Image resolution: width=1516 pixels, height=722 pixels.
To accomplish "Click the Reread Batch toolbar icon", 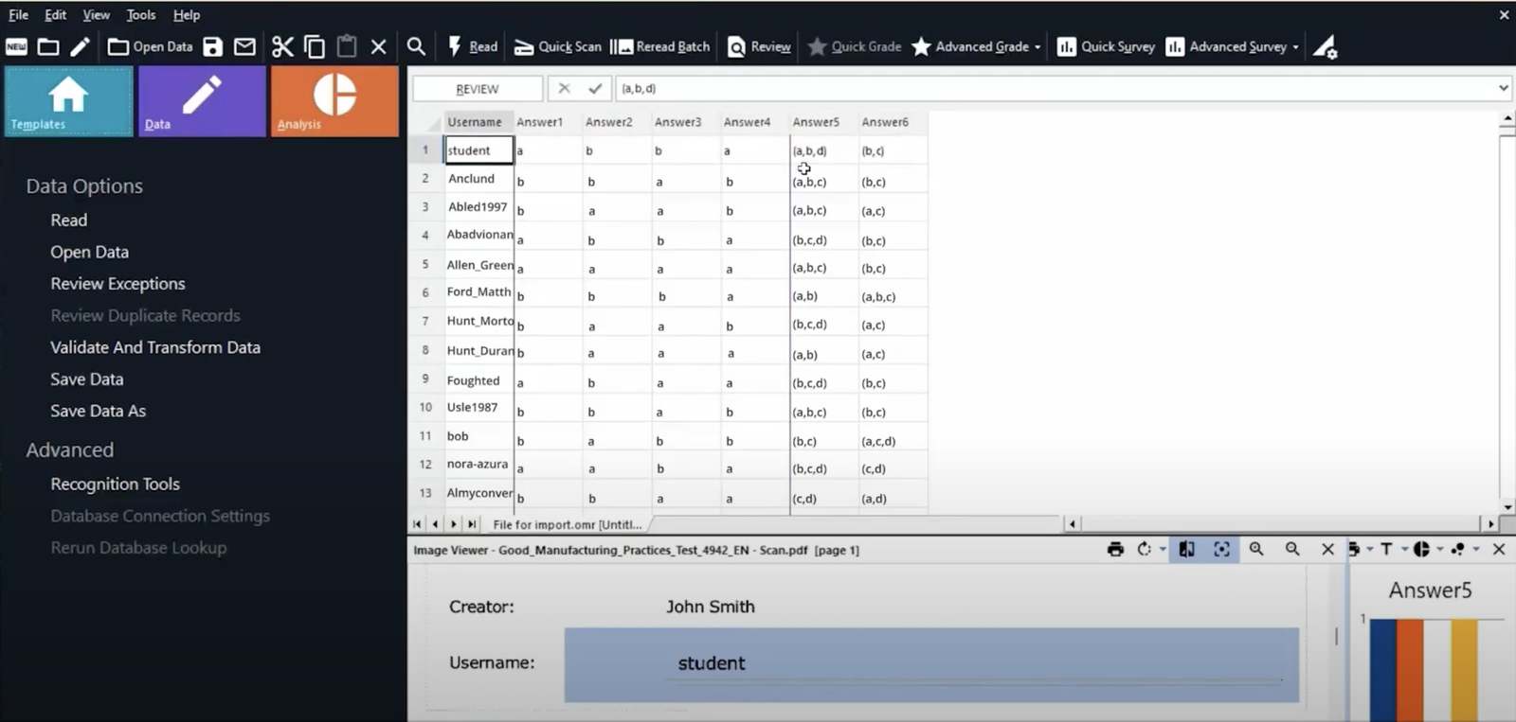I will [x=622, y=47].
